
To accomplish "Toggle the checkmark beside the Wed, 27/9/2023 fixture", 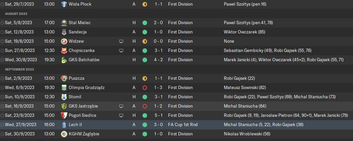I will [2, 125].
